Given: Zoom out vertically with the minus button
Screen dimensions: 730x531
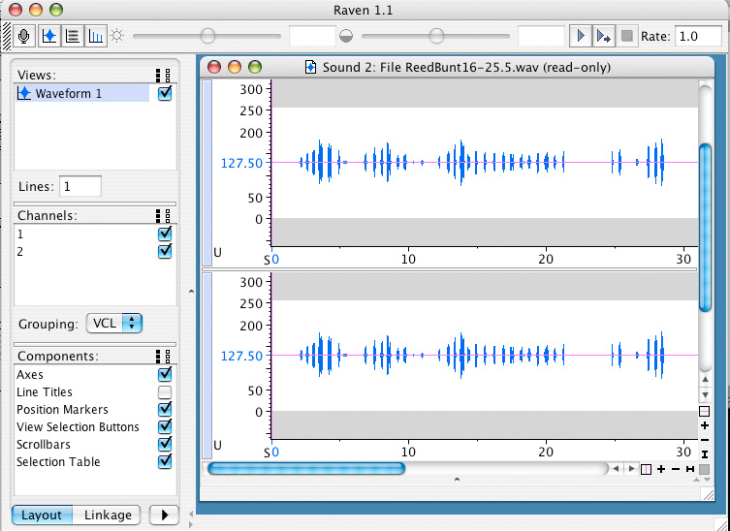Looking at the screenshot, I should 705,440.
